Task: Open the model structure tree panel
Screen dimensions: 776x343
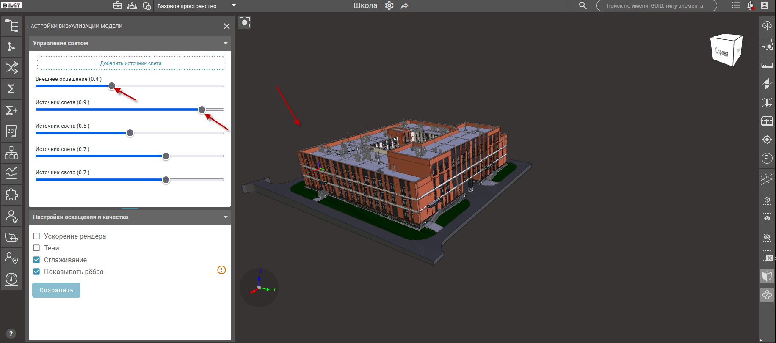Action: [11, 26]
